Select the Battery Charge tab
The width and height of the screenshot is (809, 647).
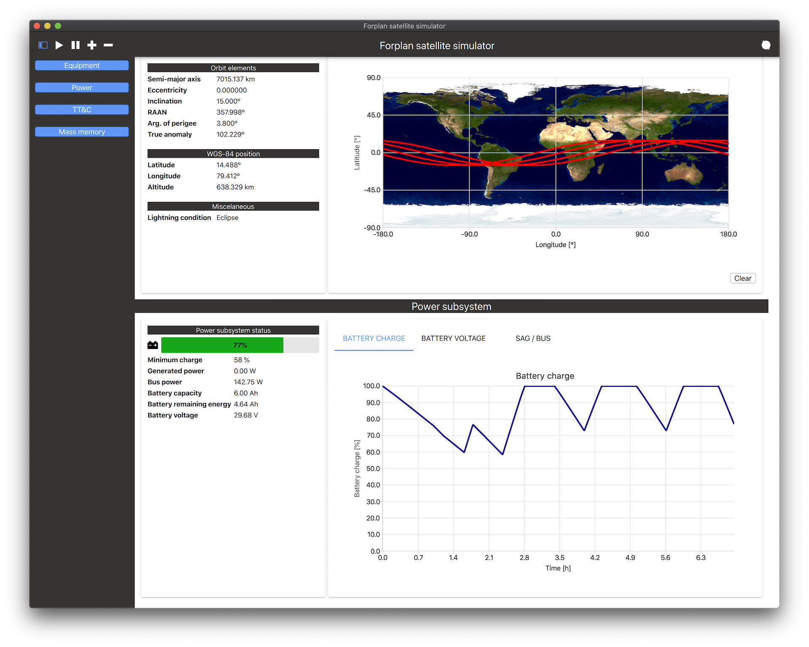(373, 338)
